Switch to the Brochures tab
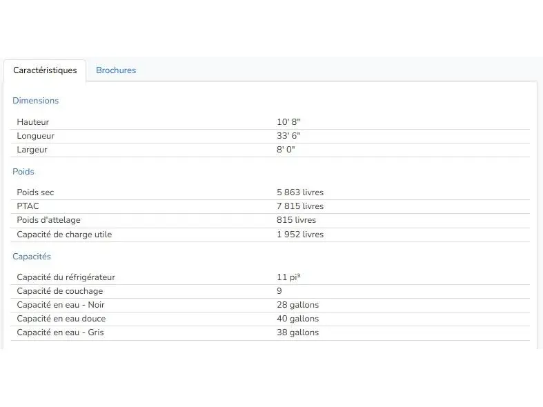 [x=116, y=70]
